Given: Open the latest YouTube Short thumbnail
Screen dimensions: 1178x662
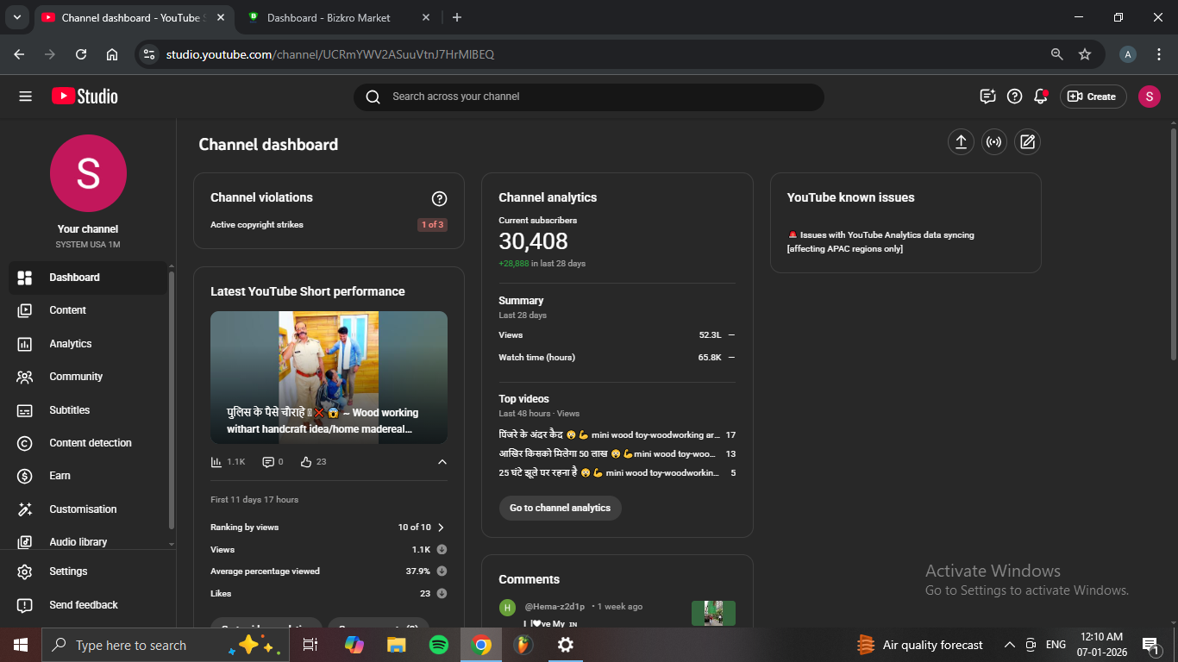Looking at the screenshot, I should (x=329, y=377).
